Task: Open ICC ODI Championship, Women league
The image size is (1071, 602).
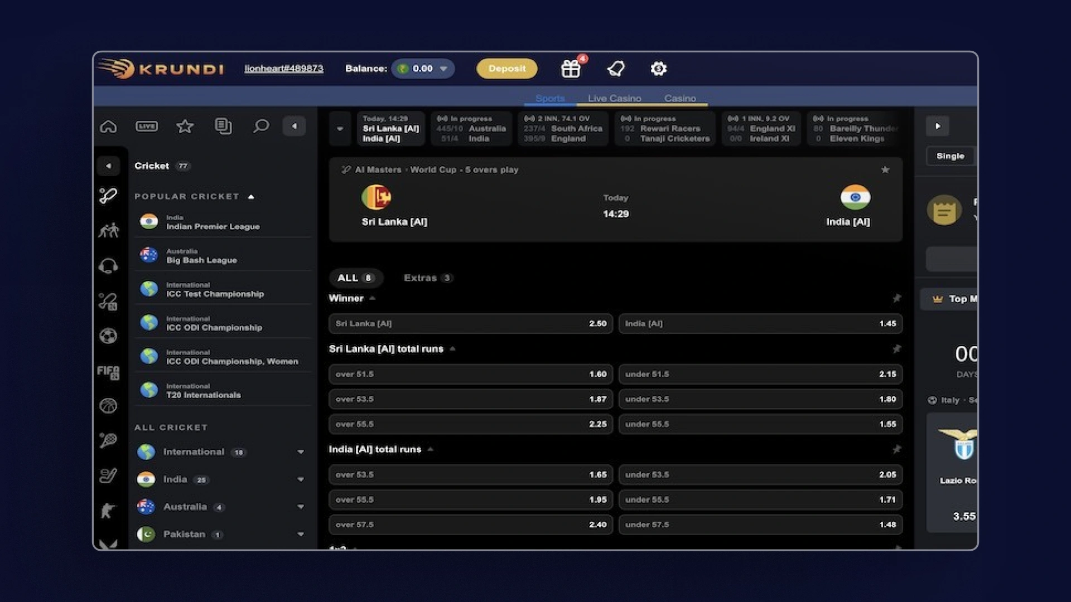Action: point(222,357)
